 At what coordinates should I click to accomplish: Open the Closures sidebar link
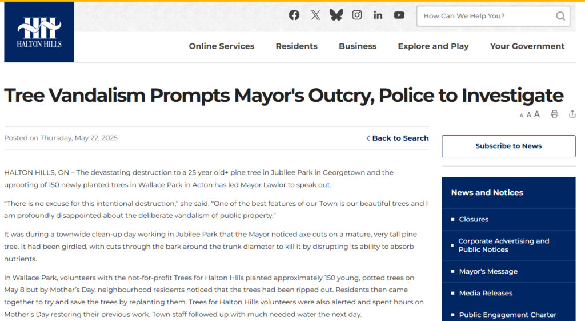tap(474, 219)
